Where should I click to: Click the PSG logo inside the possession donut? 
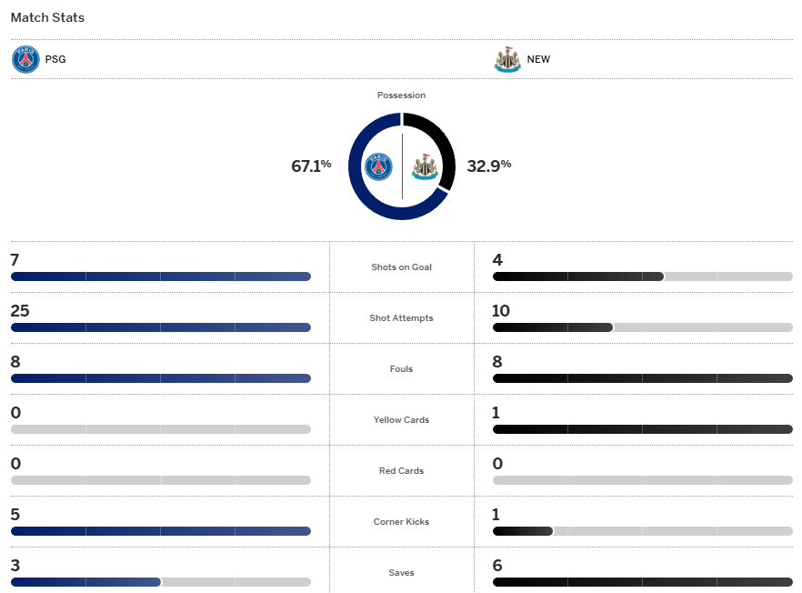tap(378, 166)
